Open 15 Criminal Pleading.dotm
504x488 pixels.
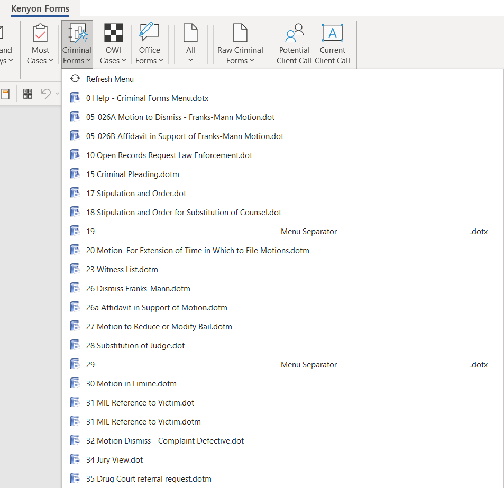click(x=282, y=174)
